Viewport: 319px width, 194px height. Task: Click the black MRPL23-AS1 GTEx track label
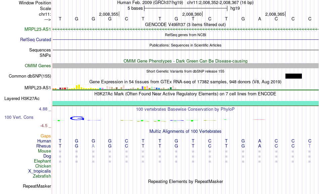pos(38,88)
